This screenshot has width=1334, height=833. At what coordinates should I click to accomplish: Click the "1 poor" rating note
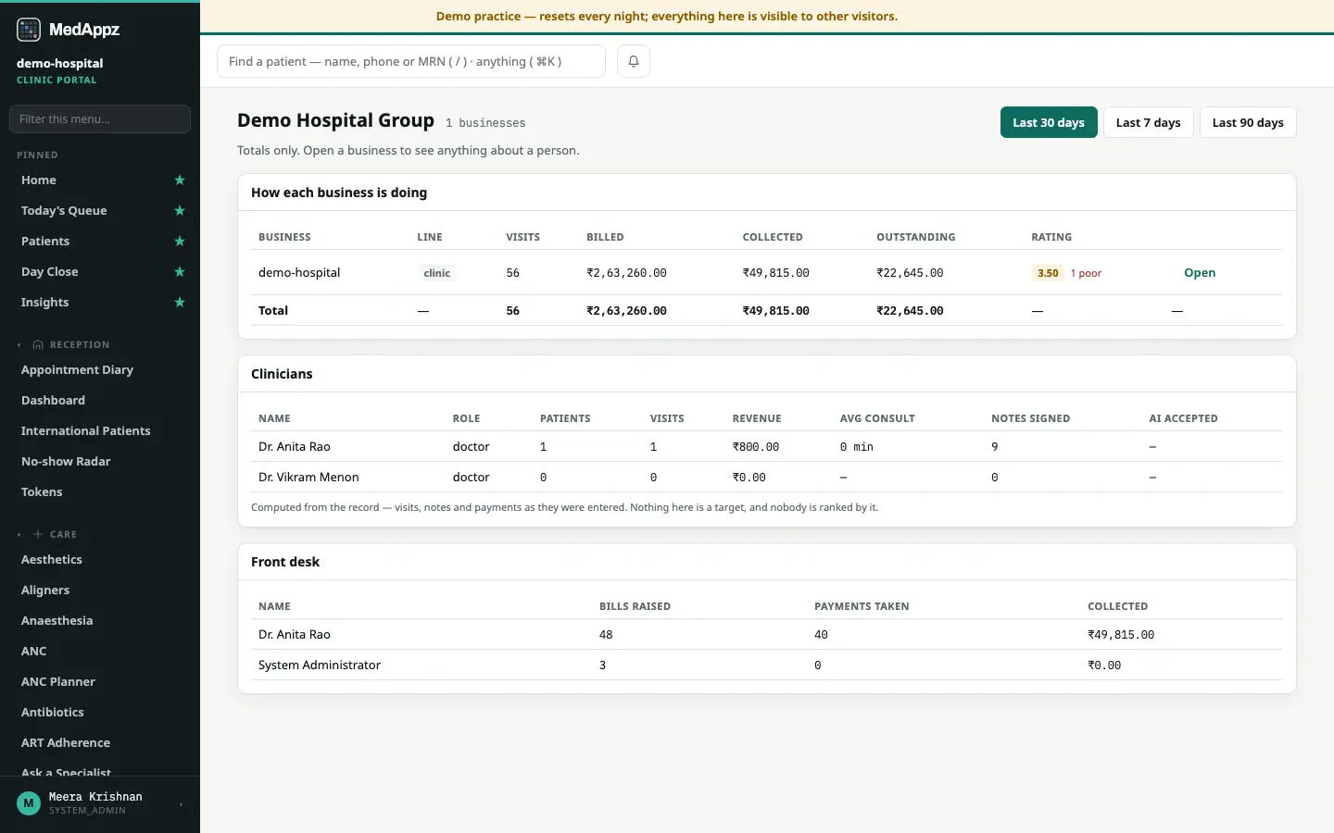pyautogui.click(x=1086, y=274)
